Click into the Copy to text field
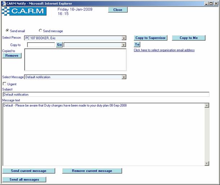This screenshot has height=185, width=220. coord(41,45)
